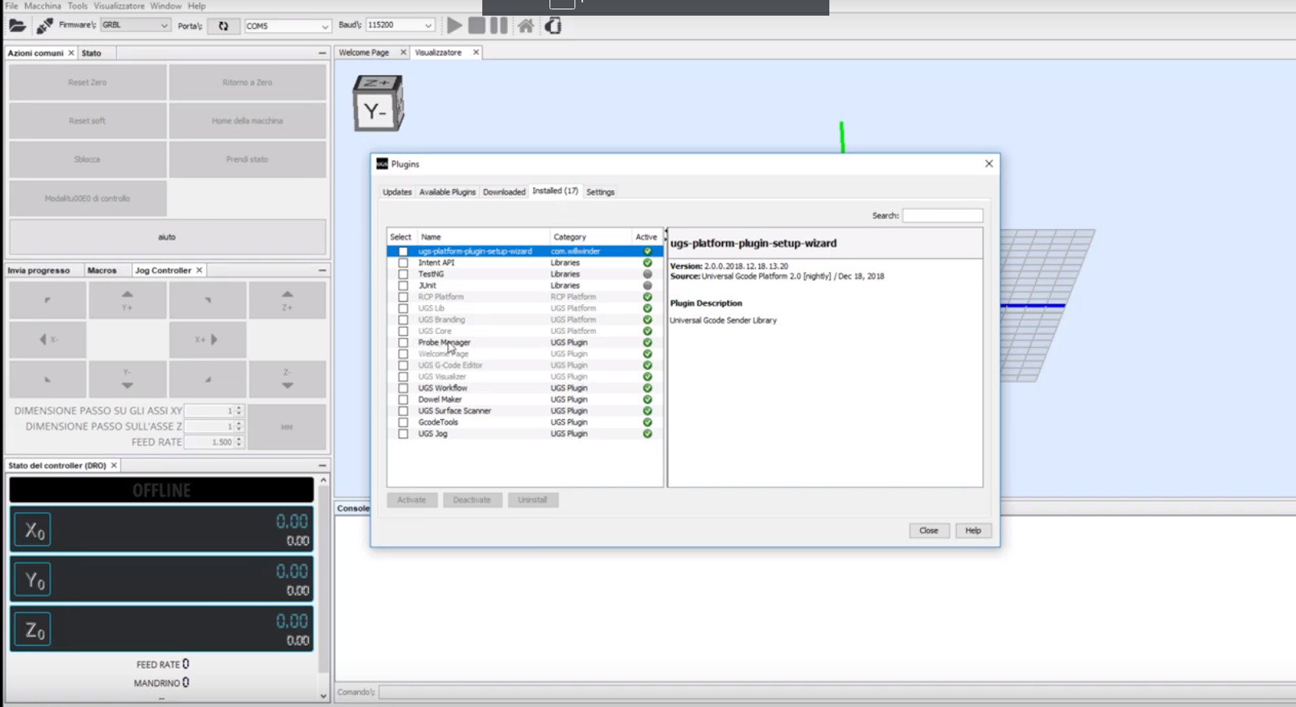Viewport: 1296px width, 707px height.
Task: Click the aiuto button
Action: (167, 237)
